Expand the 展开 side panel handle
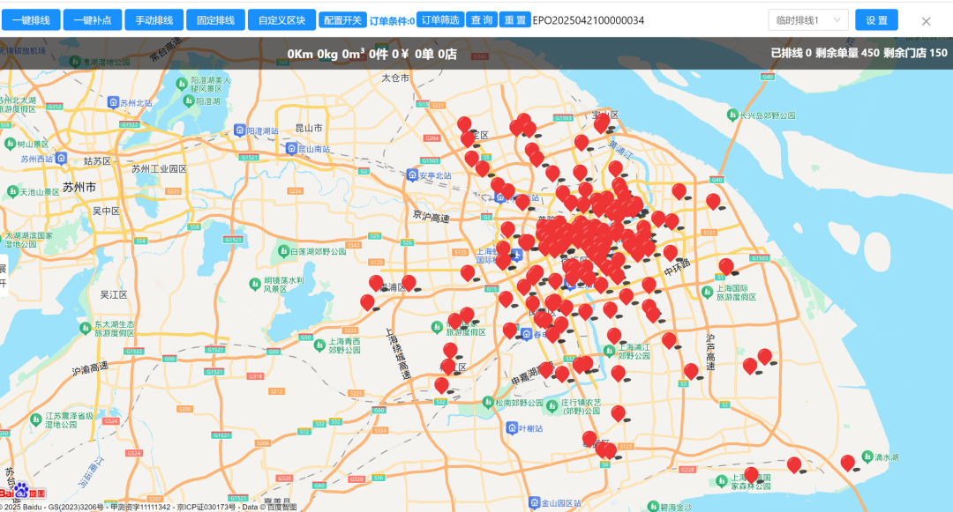Screen dimensions: 953x512 (x=4, y=276)
